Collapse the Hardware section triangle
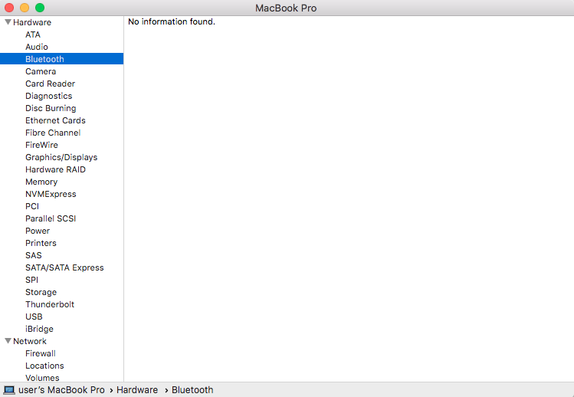The height and width of the screenshot is (397, 574). (8, 22)
